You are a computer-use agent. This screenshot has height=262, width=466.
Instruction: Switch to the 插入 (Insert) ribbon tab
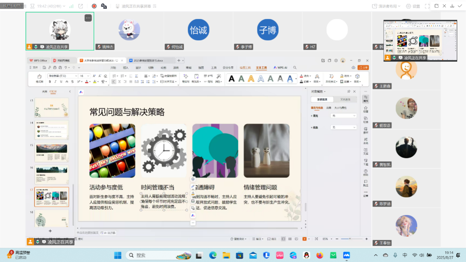(x=126, y=68)
